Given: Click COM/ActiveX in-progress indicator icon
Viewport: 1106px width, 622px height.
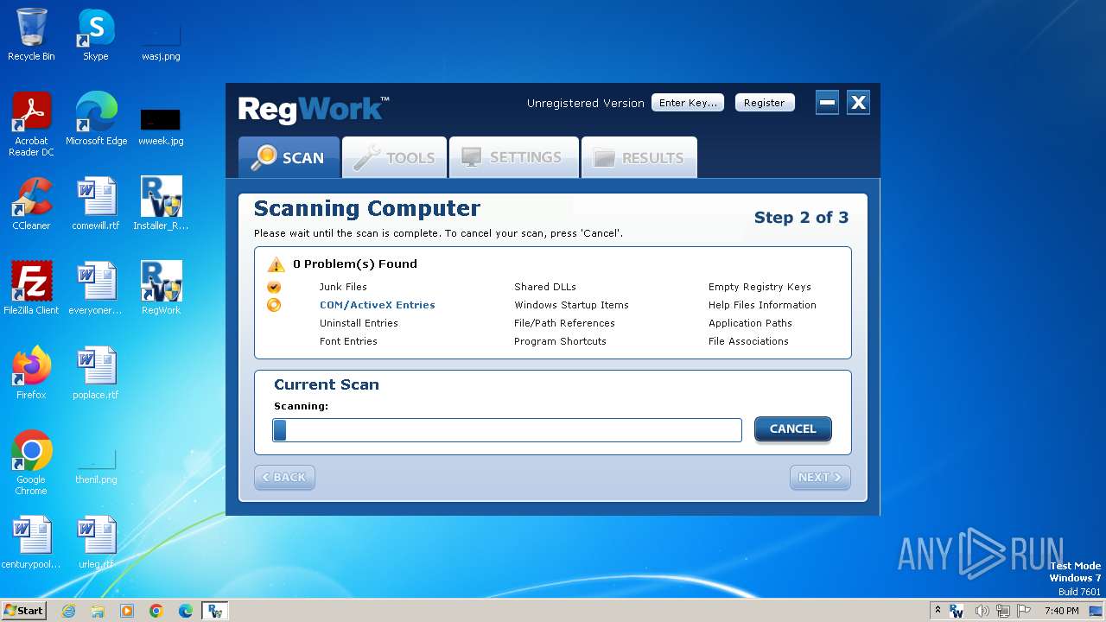Looking at the screenshot, I should point(274,305).
